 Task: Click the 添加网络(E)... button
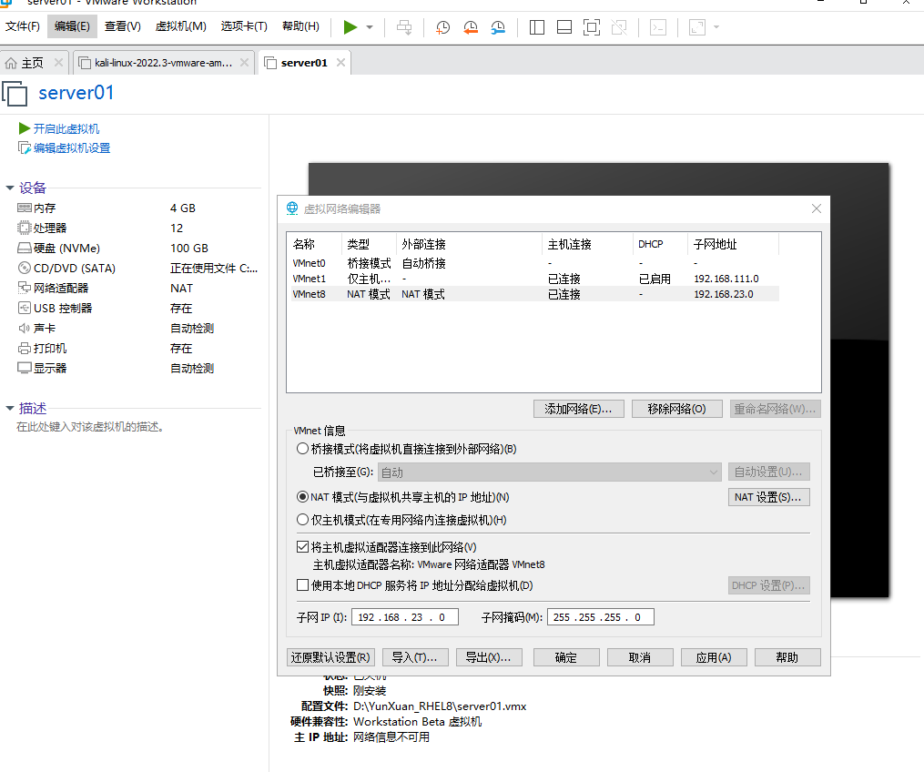pyautogui.click(x=579, y=409)
